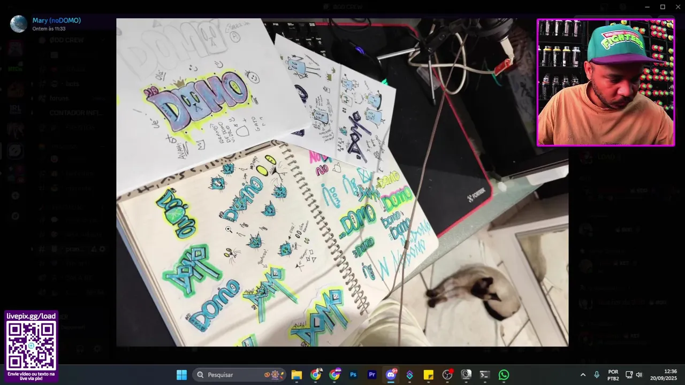Open the OBS-style recording app icon
685x385 pixels.
pos(447,375)
